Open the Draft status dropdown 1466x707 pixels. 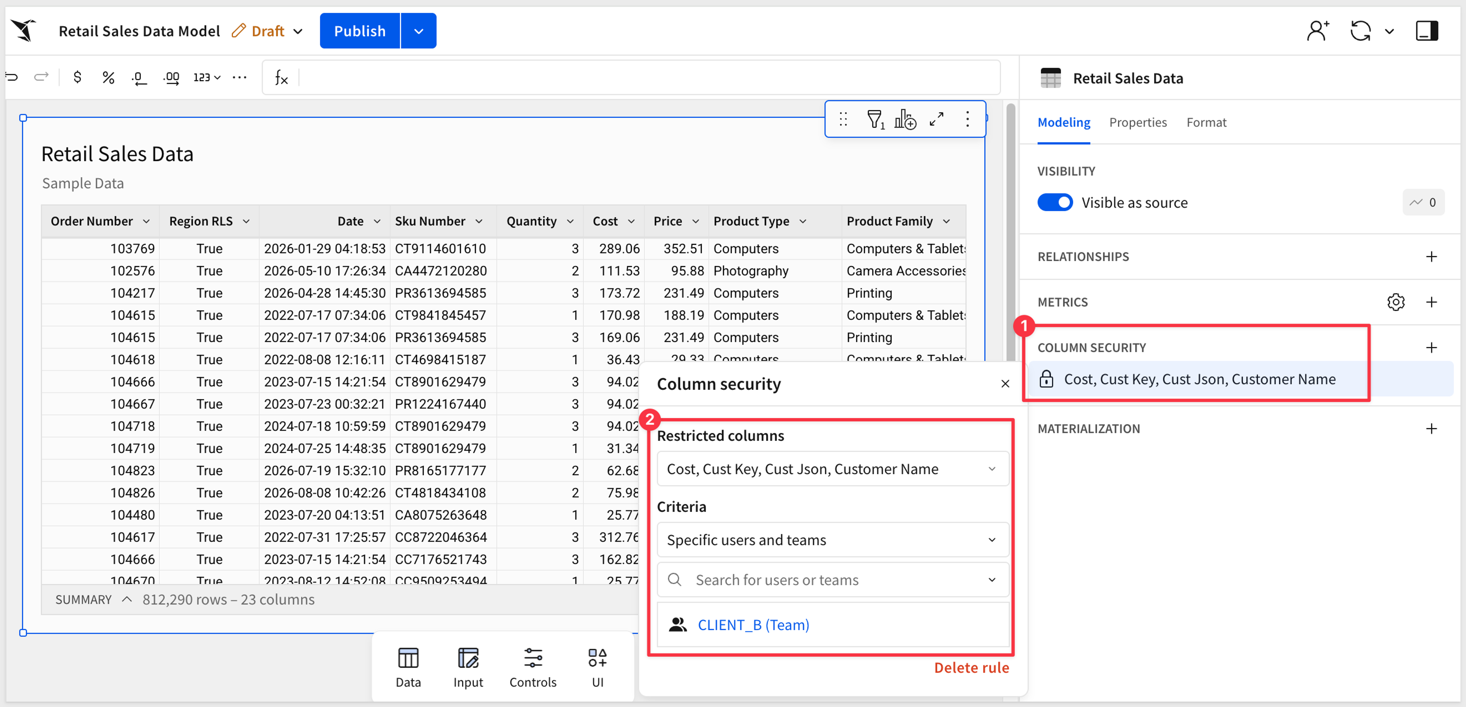[268, 31]
